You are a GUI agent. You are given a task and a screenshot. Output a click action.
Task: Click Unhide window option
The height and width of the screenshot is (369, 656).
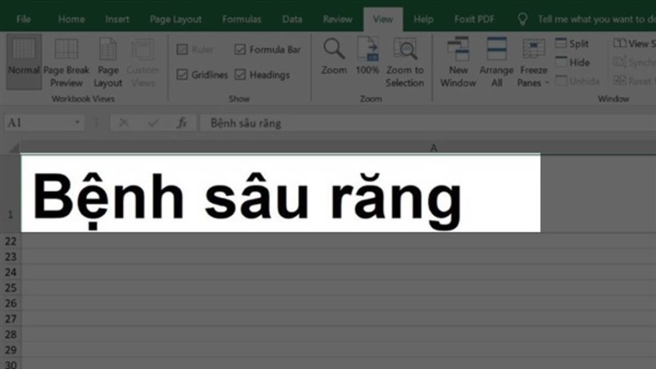[x=578, y=80]
